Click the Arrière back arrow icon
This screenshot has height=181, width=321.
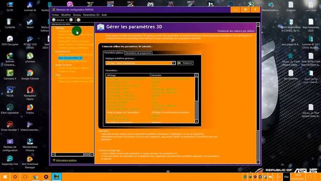[x=54, y=20]
